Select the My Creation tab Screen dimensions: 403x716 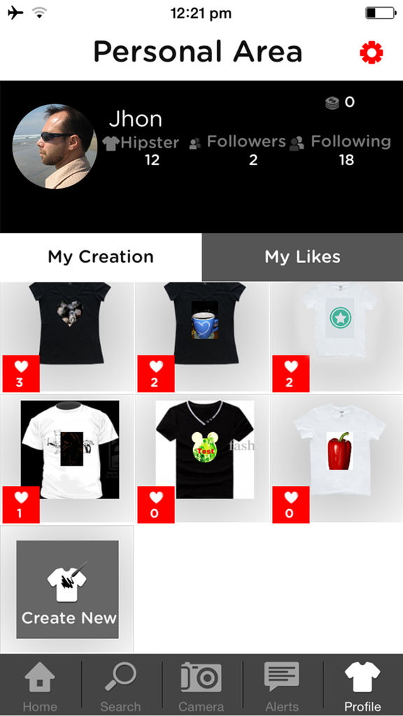pyautogui.click(x=101, y=257)
